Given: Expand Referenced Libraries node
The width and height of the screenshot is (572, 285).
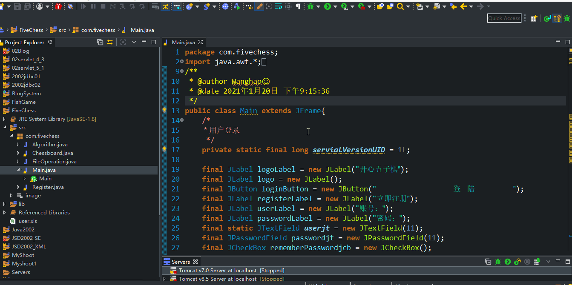Looking at the screenshot, I should [5, 213].
